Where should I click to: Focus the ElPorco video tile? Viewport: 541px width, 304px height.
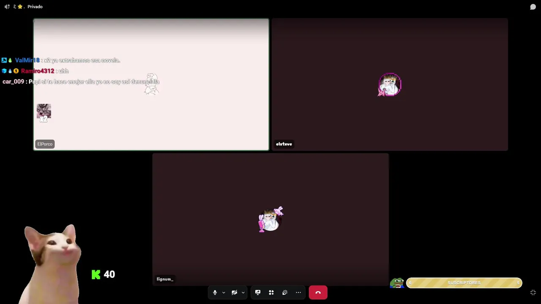151,84
